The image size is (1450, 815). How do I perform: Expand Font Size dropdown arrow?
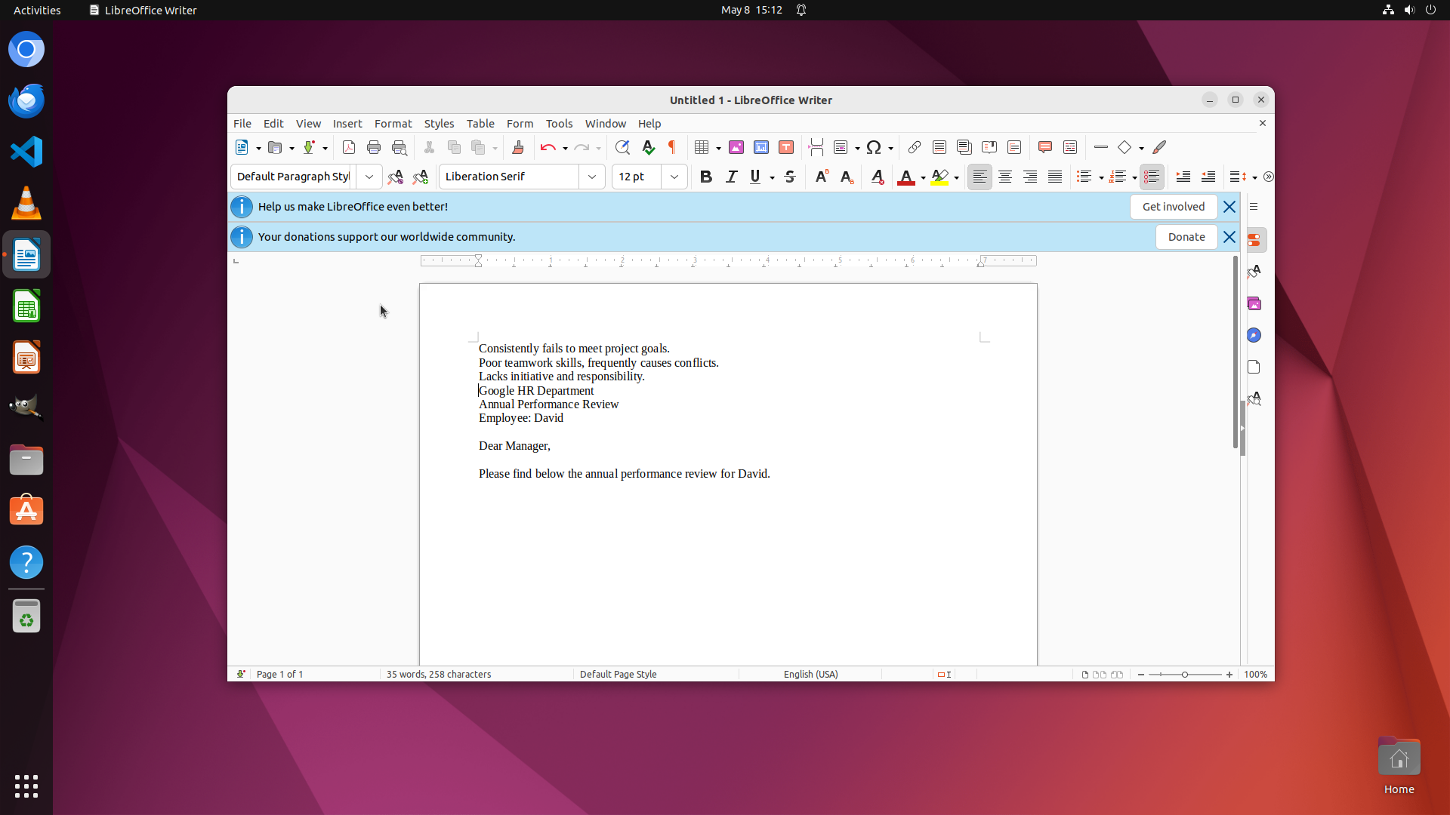(x=674, y=177)
